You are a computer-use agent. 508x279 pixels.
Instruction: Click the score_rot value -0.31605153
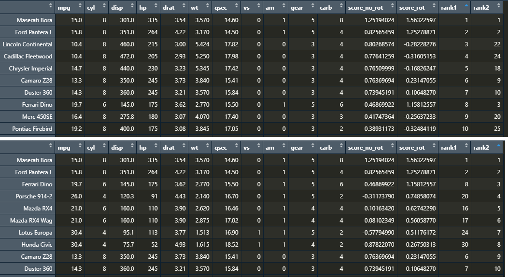420,56
